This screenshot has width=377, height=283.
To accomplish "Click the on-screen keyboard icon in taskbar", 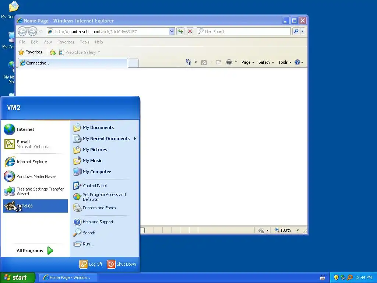I will 323,278.
